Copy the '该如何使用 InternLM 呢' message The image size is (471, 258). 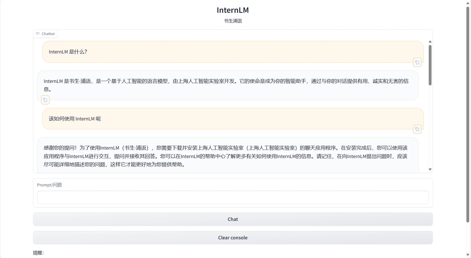417,129
